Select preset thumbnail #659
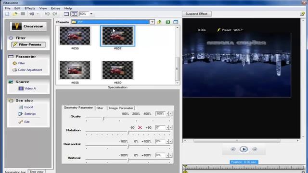The image size is (308, 173). click(117, 70)
